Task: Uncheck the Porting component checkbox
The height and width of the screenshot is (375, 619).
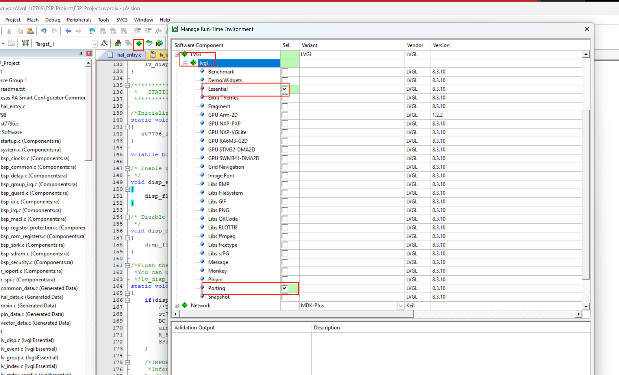Action: pyautogui.click(x=285, y=288)
